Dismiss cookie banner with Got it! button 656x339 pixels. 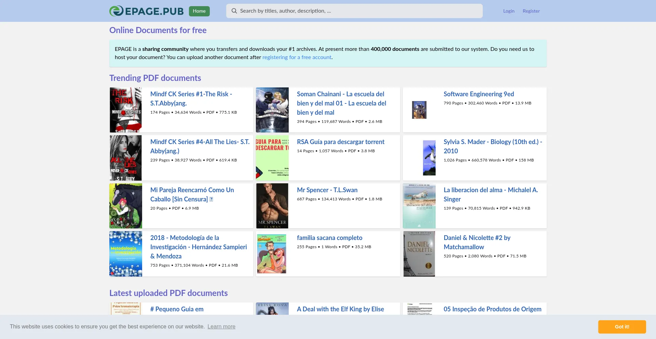coord(621,327)
